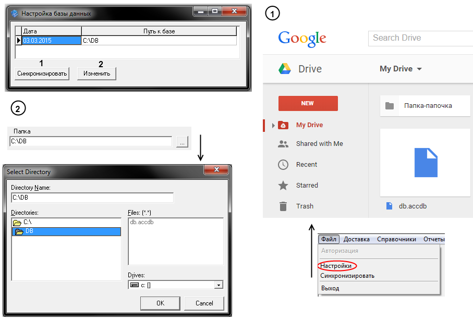This screenshot has width=473, height=320.
Task: Open the Starred section
Action: (307, 185)
